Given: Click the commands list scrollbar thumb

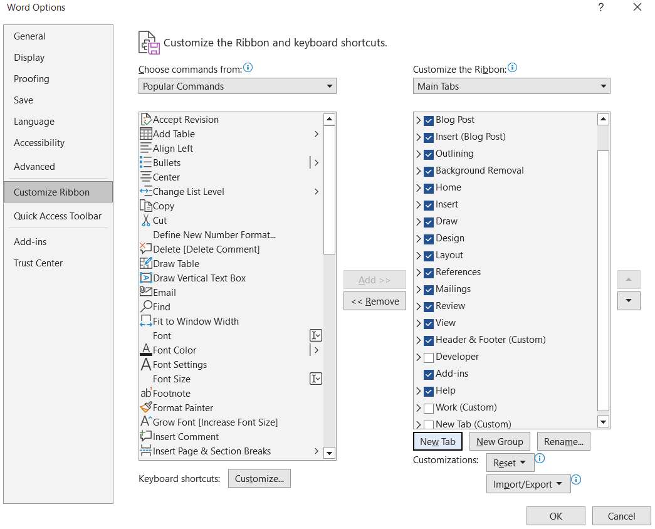Looking at the screenshot, I should tap(329, 189).
